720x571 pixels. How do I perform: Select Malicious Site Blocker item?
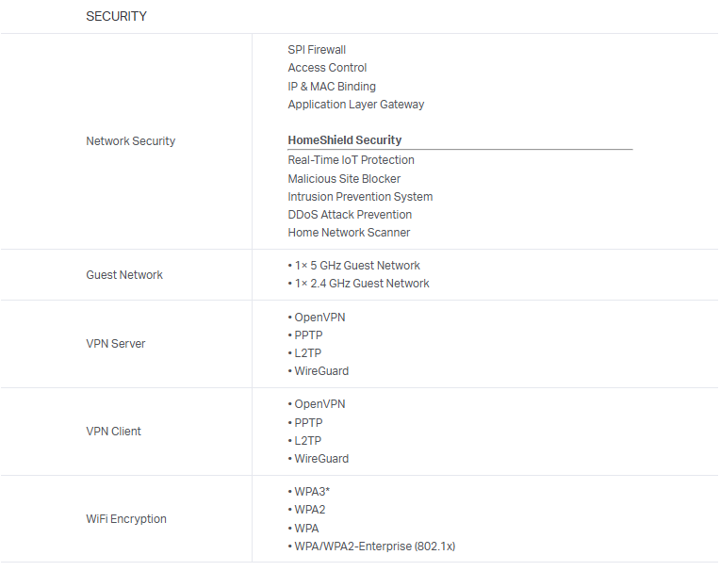point(344,179)
